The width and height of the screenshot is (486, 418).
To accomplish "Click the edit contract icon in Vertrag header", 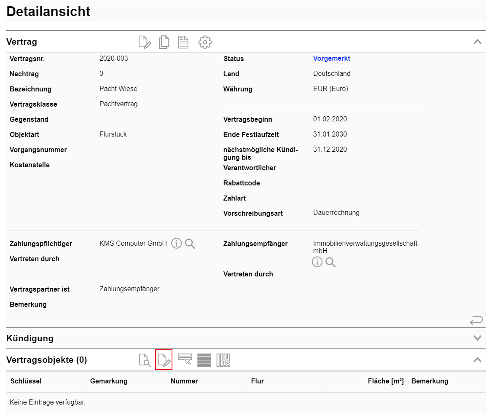I will (x=145, y=42).
